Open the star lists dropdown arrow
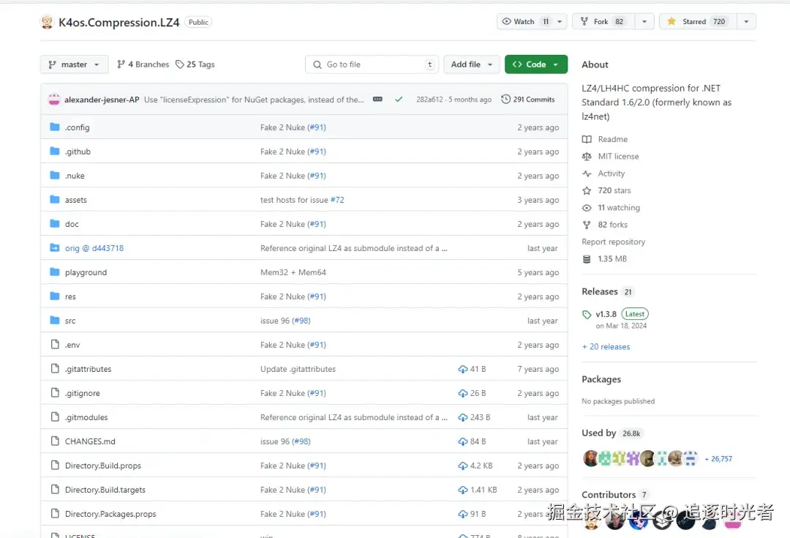 pos(746,22)
